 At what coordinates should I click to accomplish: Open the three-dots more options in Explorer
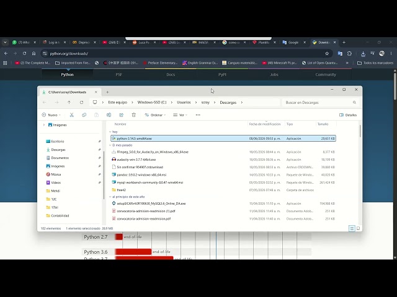tap(198, 115)
